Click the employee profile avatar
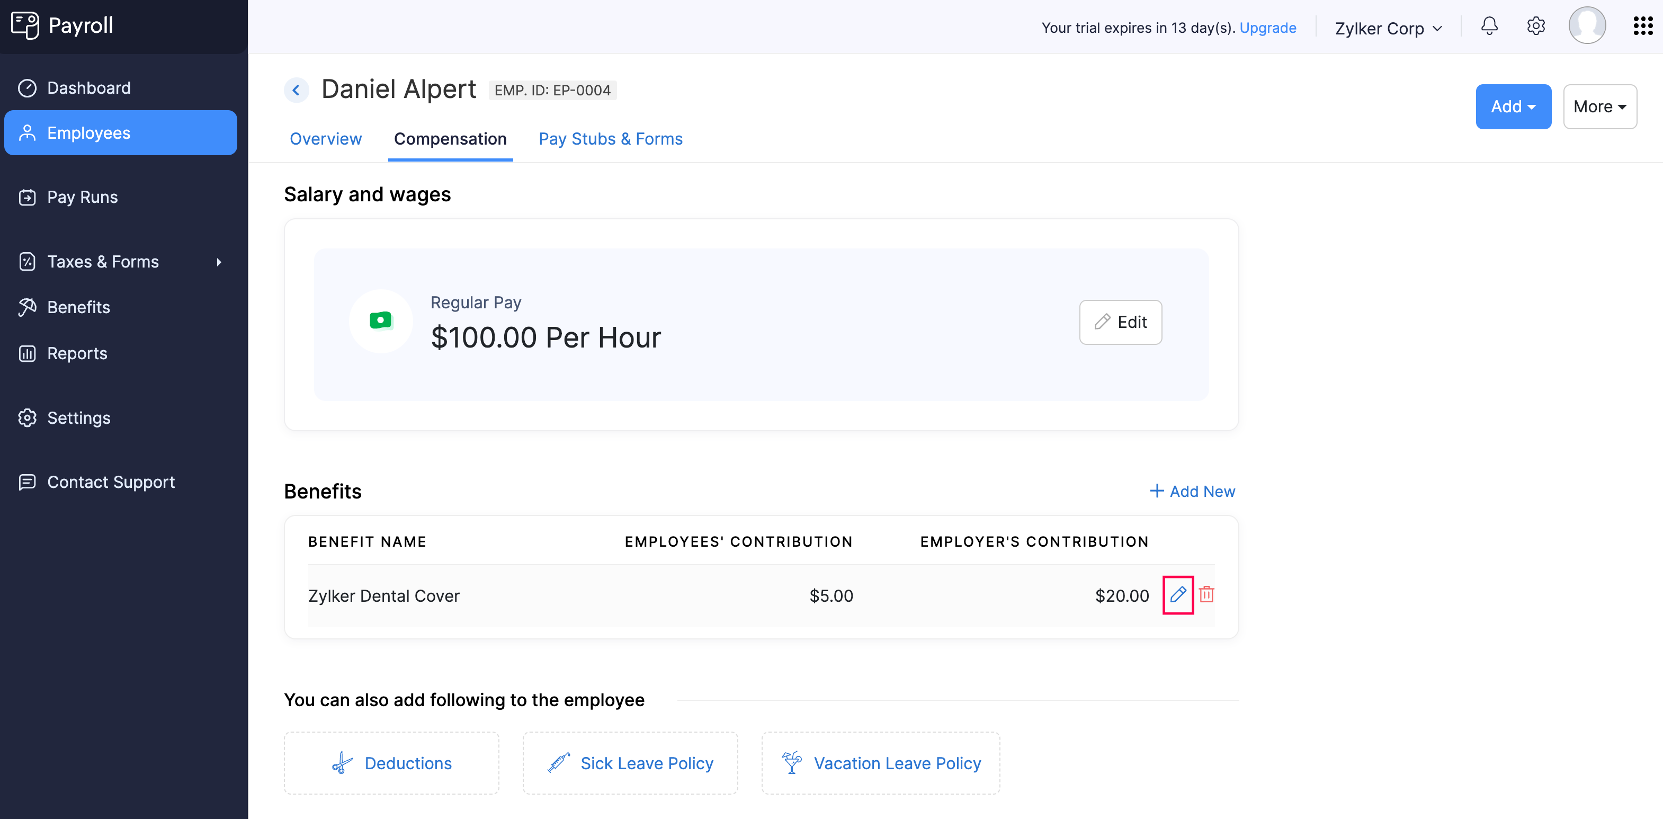Image resolution: width=1663 pixels, height=819 pixels. 1588,26
